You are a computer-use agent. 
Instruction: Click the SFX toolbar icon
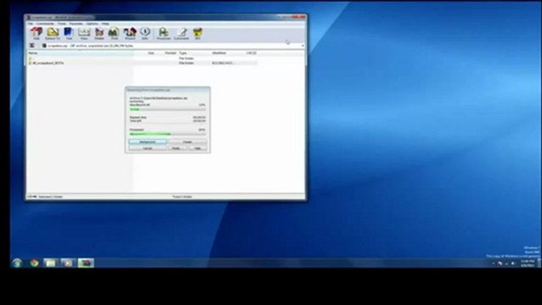[198, 33]
